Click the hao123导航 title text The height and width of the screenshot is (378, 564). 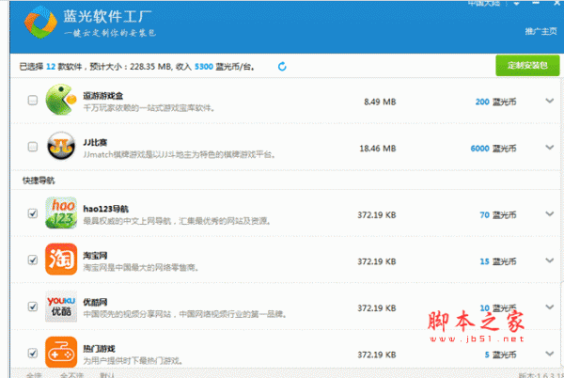click(105, 209)
